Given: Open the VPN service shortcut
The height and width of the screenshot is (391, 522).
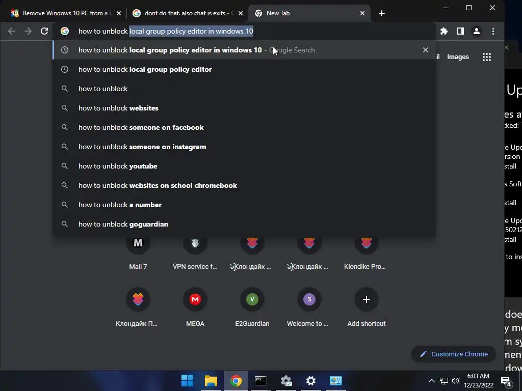Looking at the screenshot, I should coord(195,253).
